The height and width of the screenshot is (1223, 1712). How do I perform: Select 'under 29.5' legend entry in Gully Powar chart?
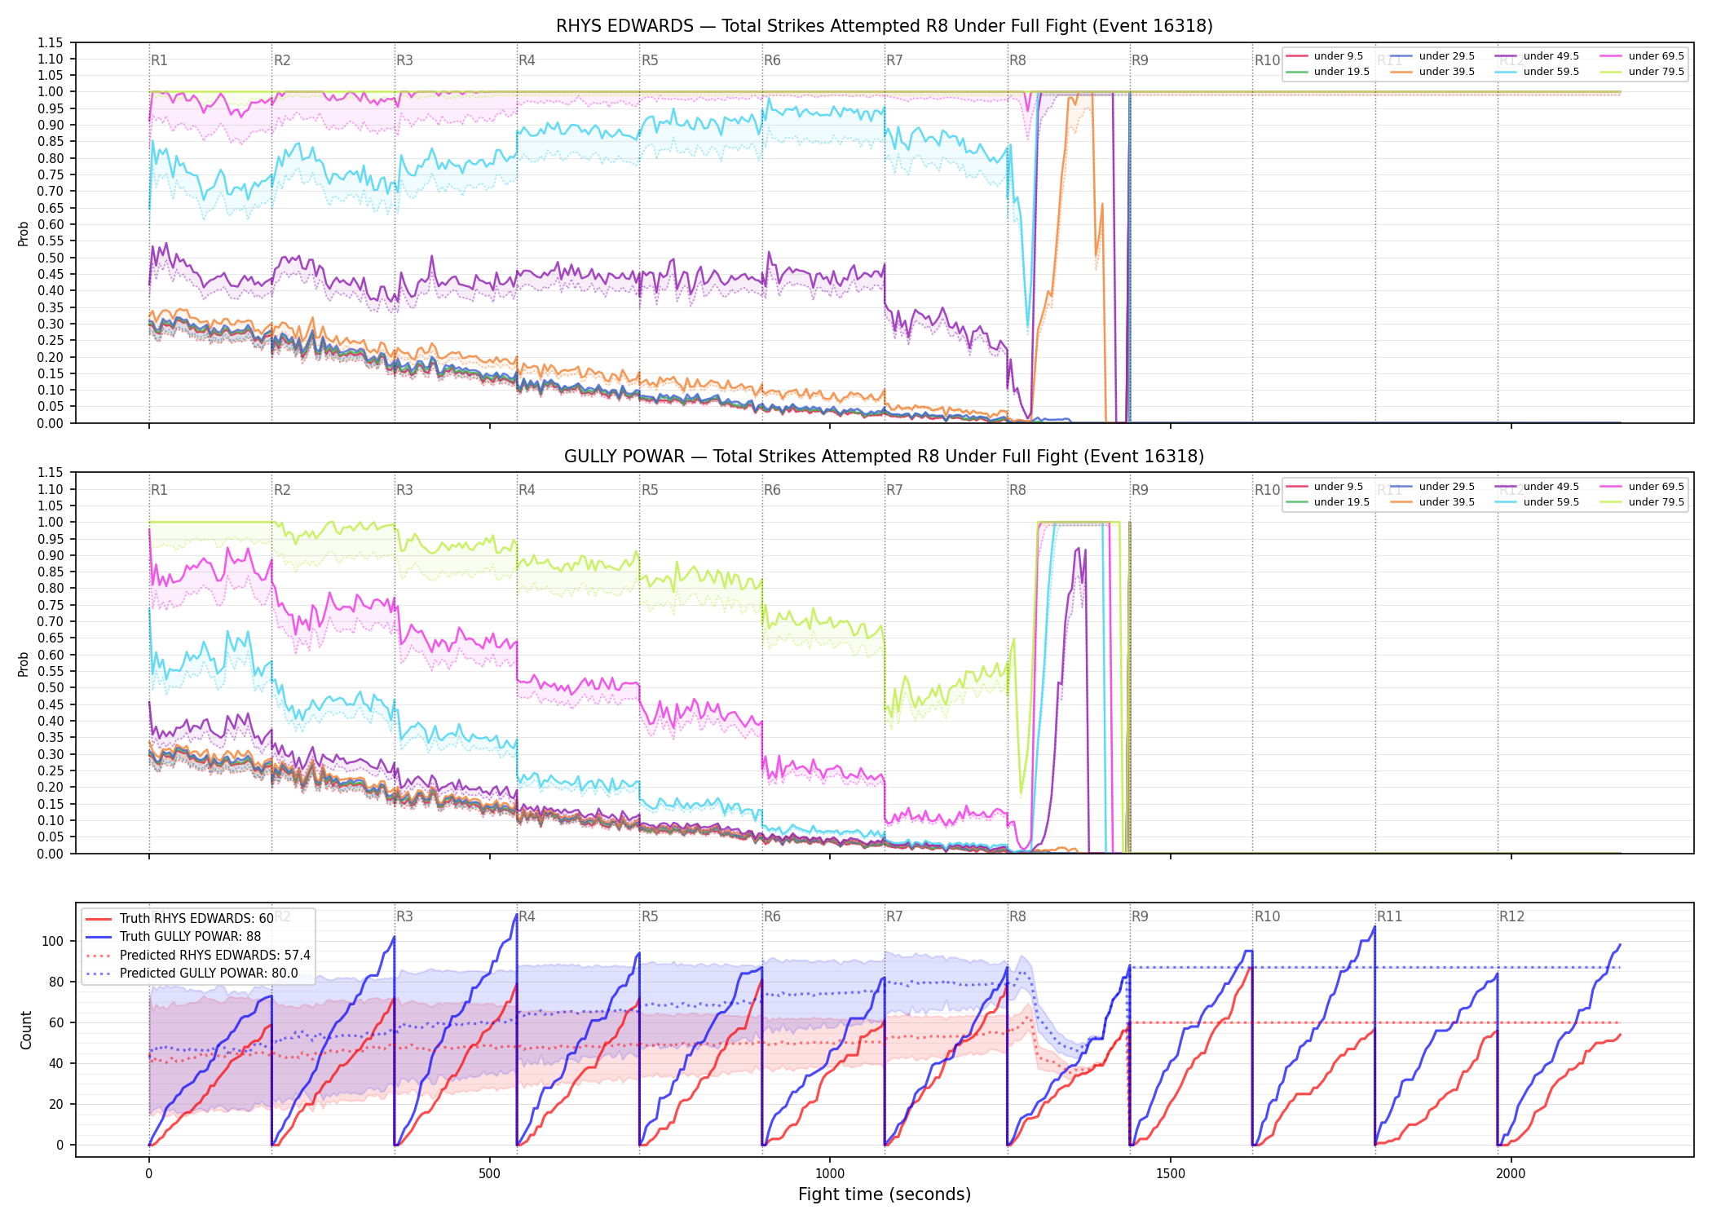click(x=1432, y=487)
